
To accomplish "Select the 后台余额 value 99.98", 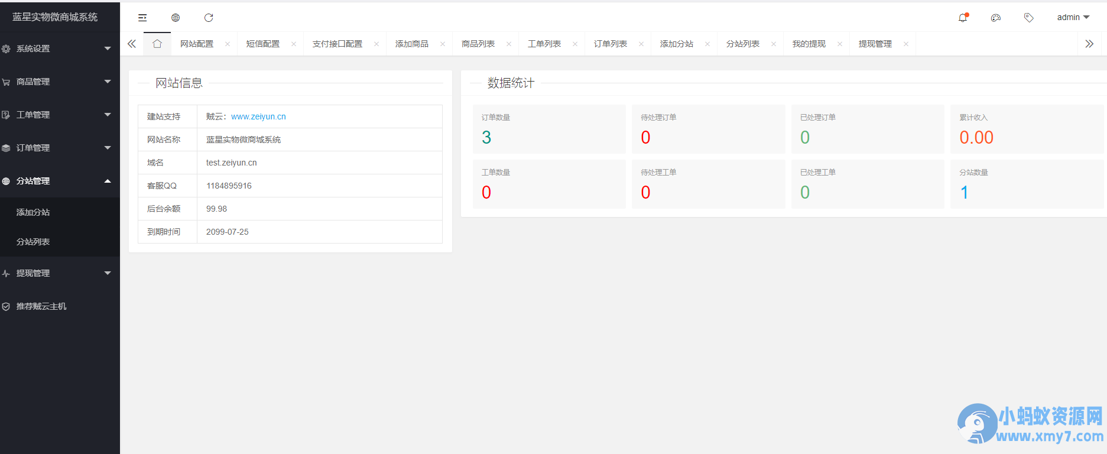I will click(216, 209).
